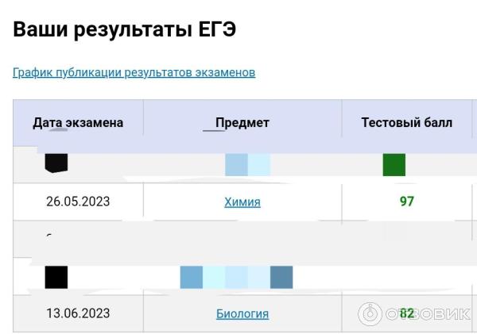Click the partially visible header after Тестовый балл

tap(475, 122)
